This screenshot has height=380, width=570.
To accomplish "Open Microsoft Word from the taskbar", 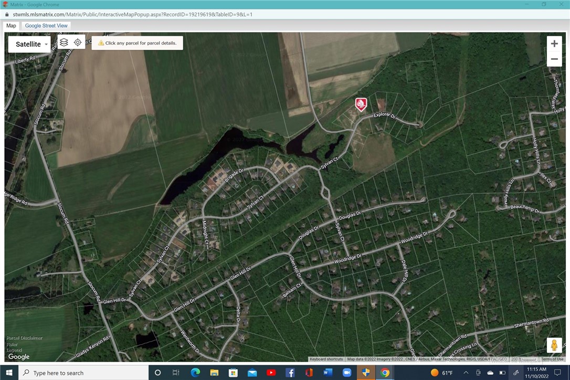I will point(328,373).
